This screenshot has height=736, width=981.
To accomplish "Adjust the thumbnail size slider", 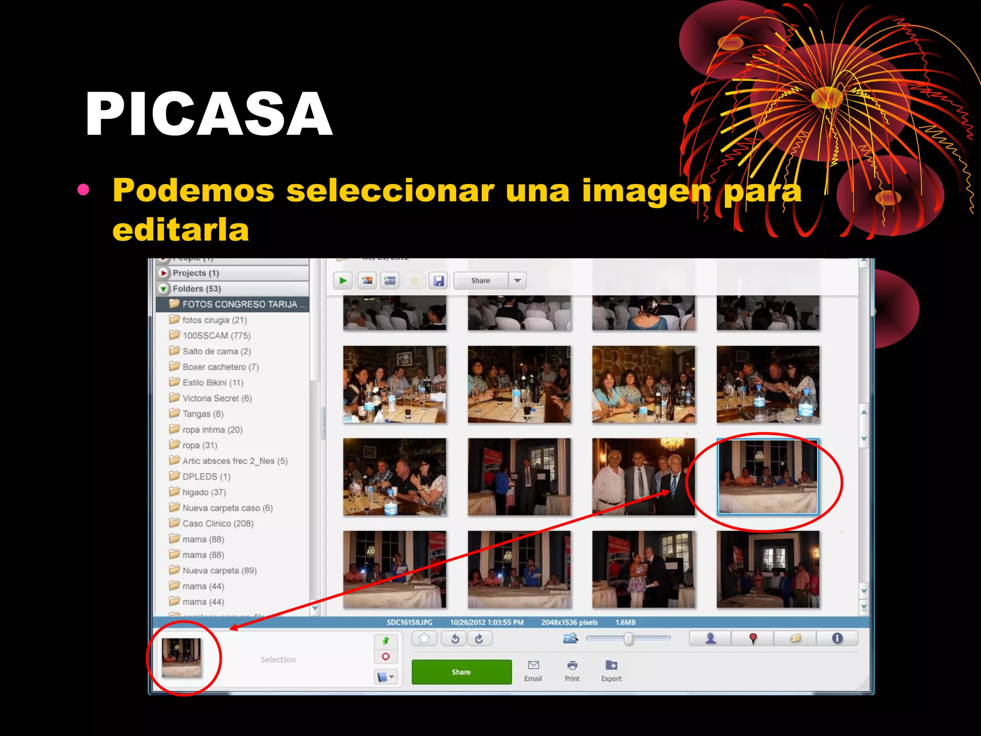I will (x=628, y=638).
